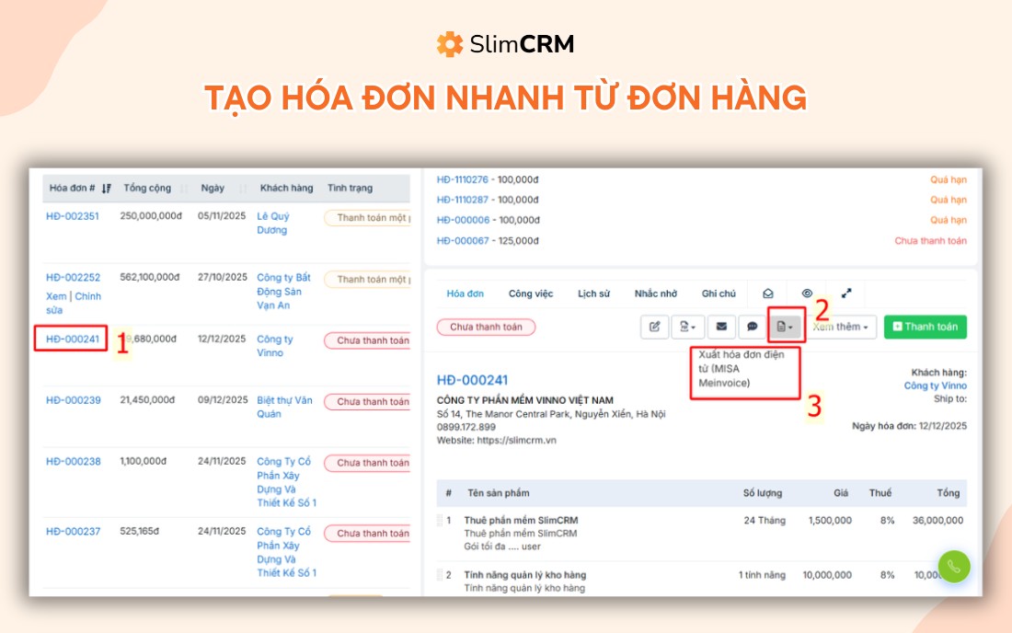1012x633 pixels.
Task: Switch to the Hóa đơn tab
Action: pyautogui.click(x=465, y=293)
